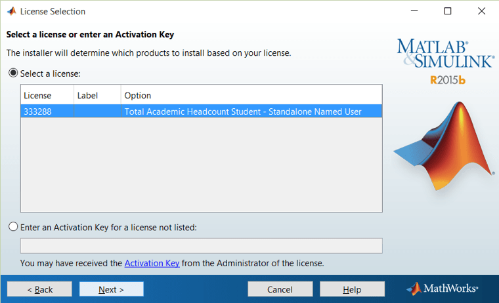Choose the 'Select a license' radio button
The image size is (499, 303).
coord(13,73)
